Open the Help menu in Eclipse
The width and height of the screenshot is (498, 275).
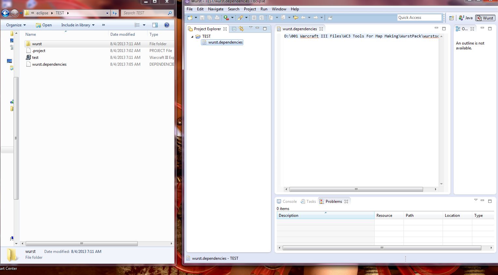click(295, 9)
